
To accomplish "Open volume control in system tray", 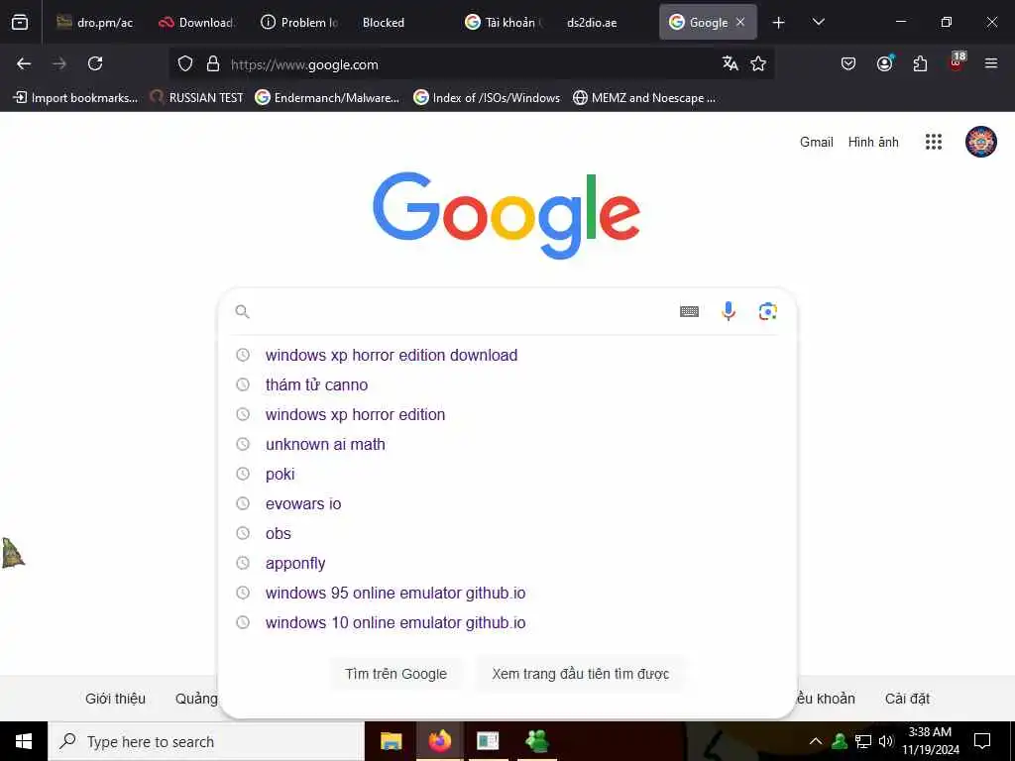I will point(886,741).
